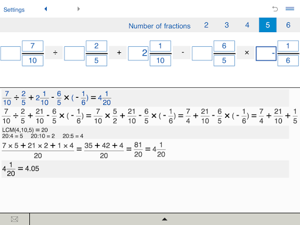Set number of fractions to 3
300x225 pixels.
227,25
